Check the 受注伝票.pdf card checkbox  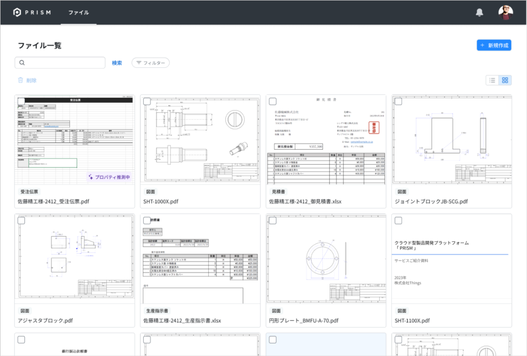pos(21,101)
